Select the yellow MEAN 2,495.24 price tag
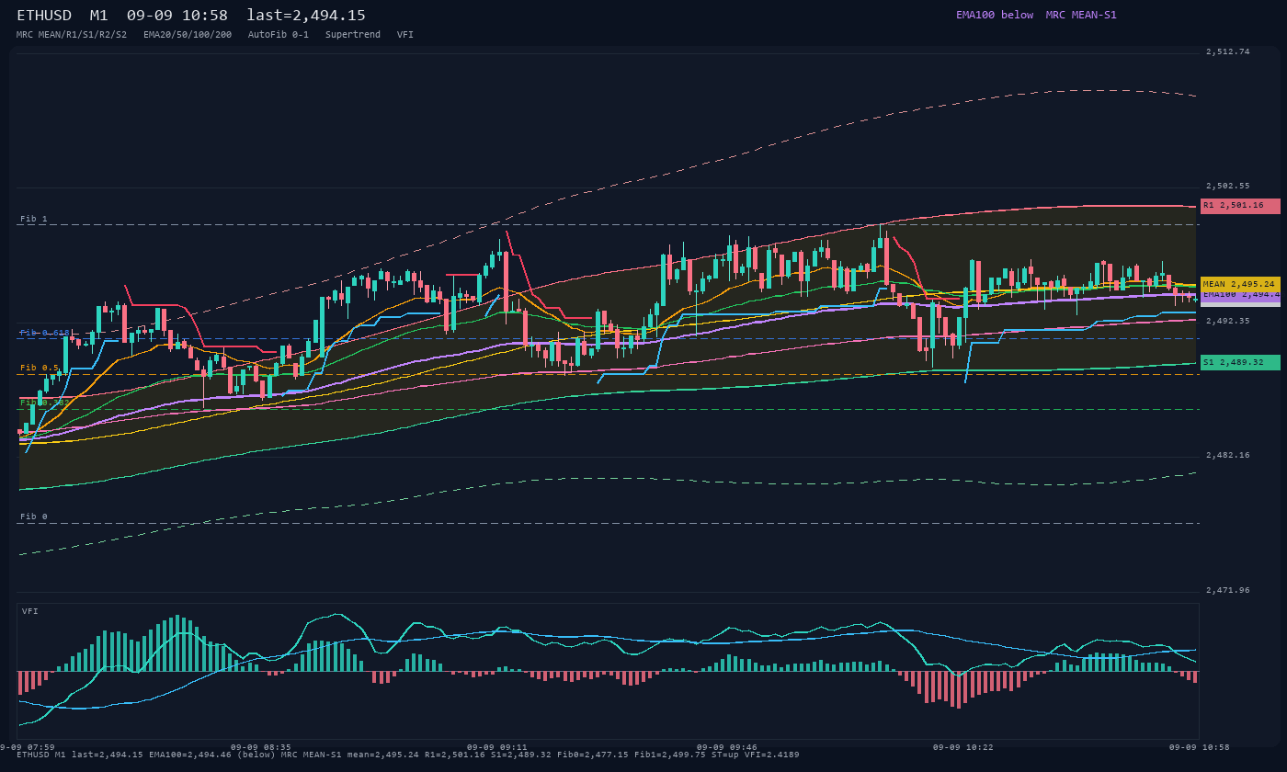This screenshot has height=772, width=1287. [x=1240, y=284]
